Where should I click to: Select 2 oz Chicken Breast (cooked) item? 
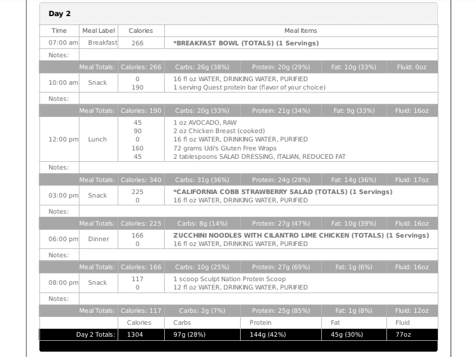click(x=219, y=131)
